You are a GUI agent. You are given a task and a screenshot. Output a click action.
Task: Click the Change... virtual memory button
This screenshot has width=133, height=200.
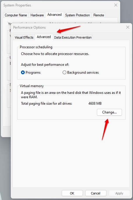[109, 112]
